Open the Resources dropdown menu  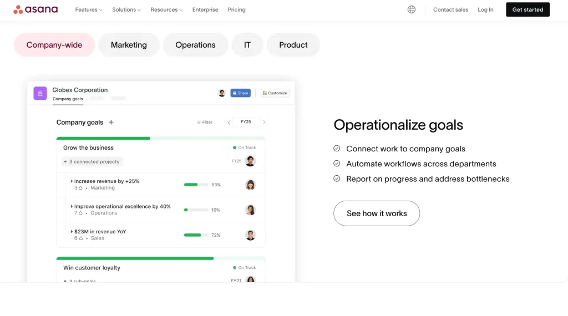(x=166, y=10)
